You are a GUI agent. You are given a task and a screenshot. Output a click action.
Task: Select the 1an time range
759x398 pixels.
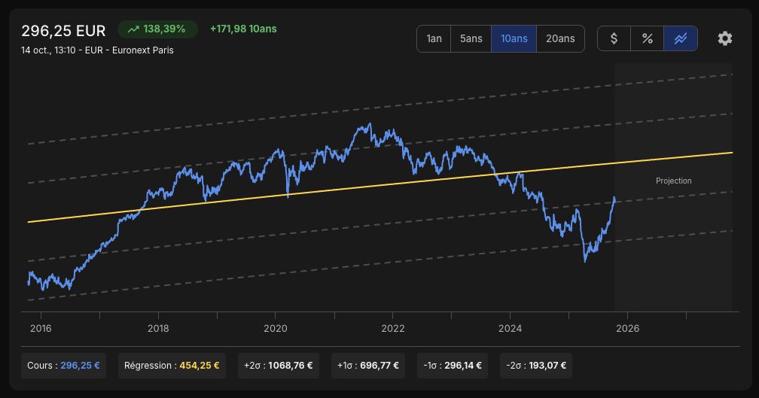click(x=434, y=38)
